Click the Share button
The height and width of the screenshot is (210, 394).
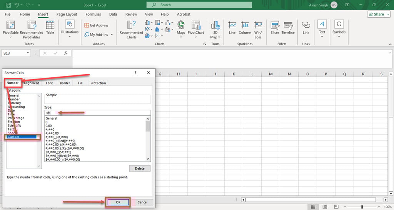pos(376,14)
